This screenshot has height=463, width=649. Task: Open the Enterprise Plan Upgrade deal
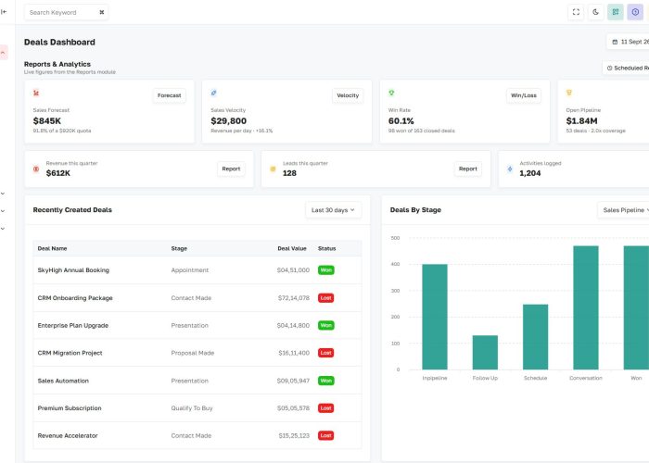coord(73,325)
